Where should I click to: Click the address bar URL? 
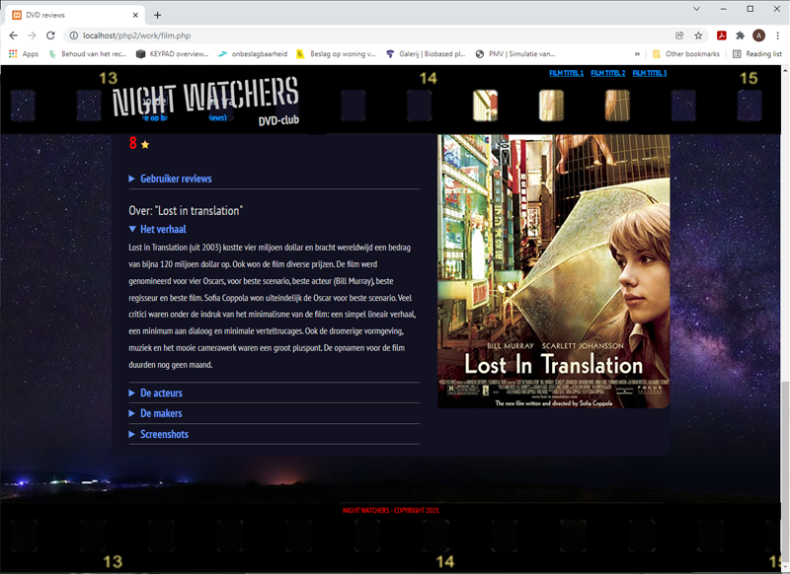[136, 36]
